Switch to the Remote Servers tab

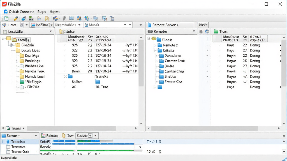pos(170,25)
